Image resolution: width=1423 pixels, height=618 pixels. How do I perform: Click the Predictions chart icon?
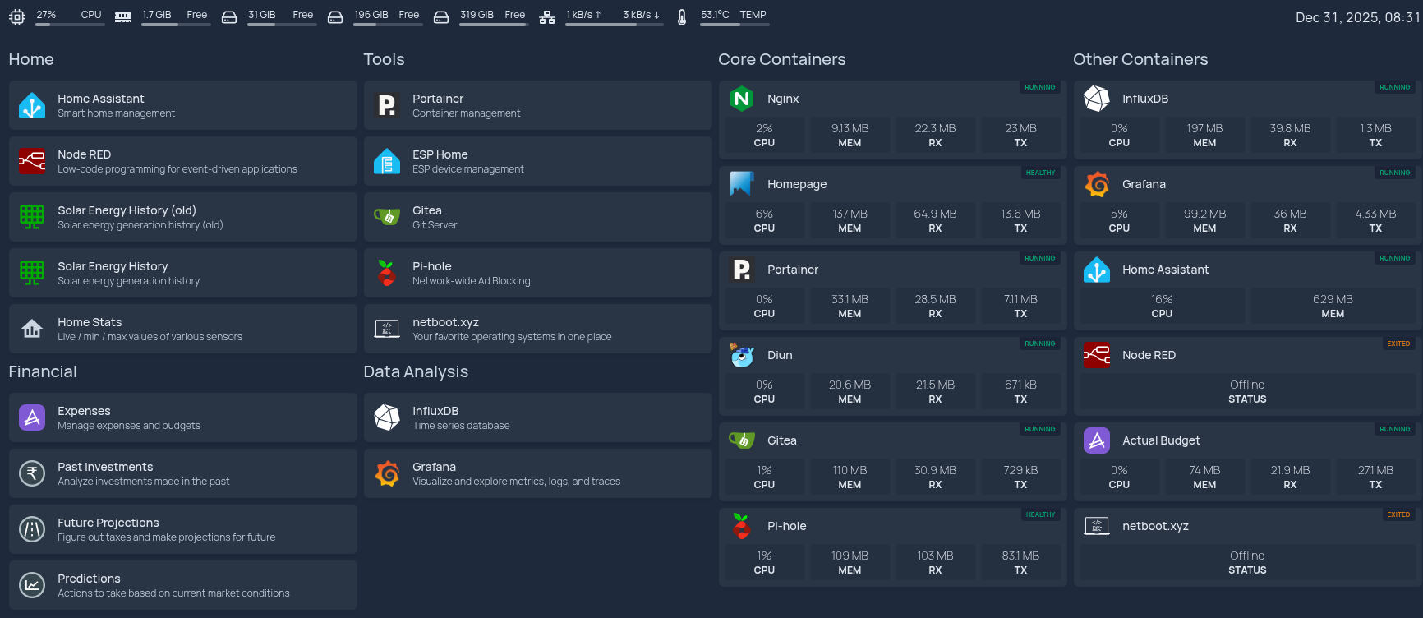click(x=32, y=585)
